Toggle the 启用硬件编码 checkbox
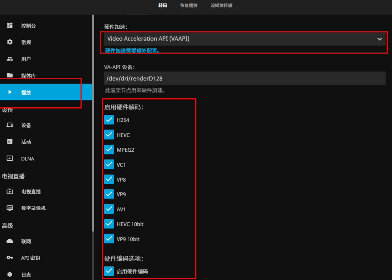Image resolution: width=392 pixels, height=280 pixels. click(x=108, y=271)
